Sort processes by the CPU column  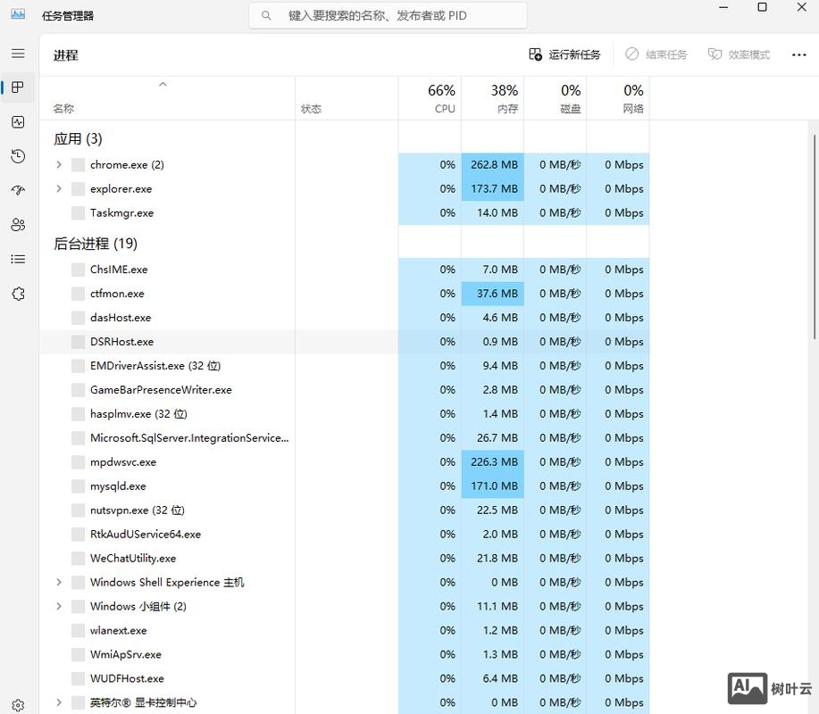coord(444,98)
